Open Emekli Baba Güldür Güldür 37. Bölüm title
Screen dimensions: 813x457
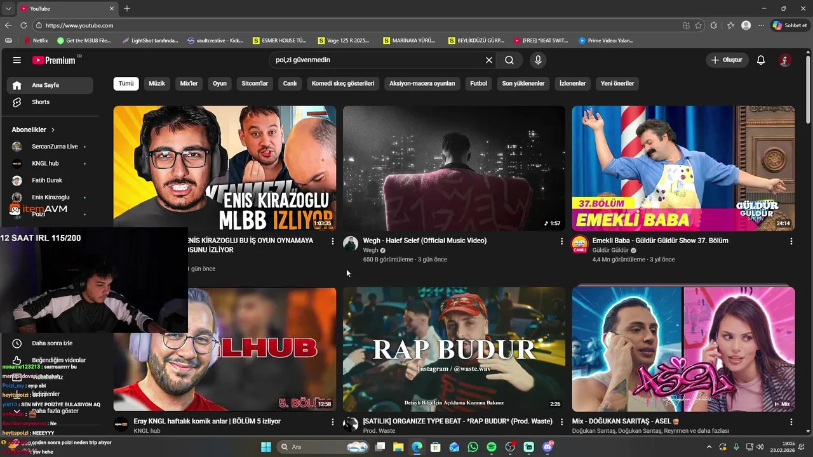coord(660,241)
